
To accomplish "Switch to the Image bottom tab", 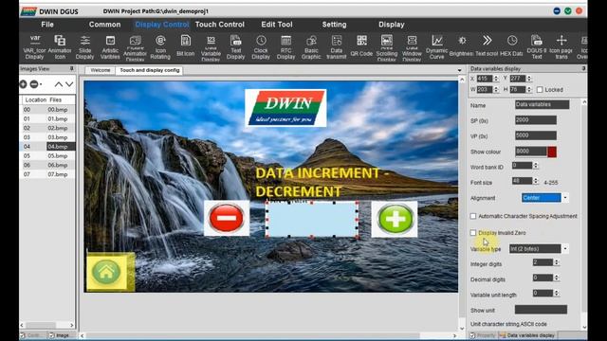I will pyautogui.click(x=59, y=335).
